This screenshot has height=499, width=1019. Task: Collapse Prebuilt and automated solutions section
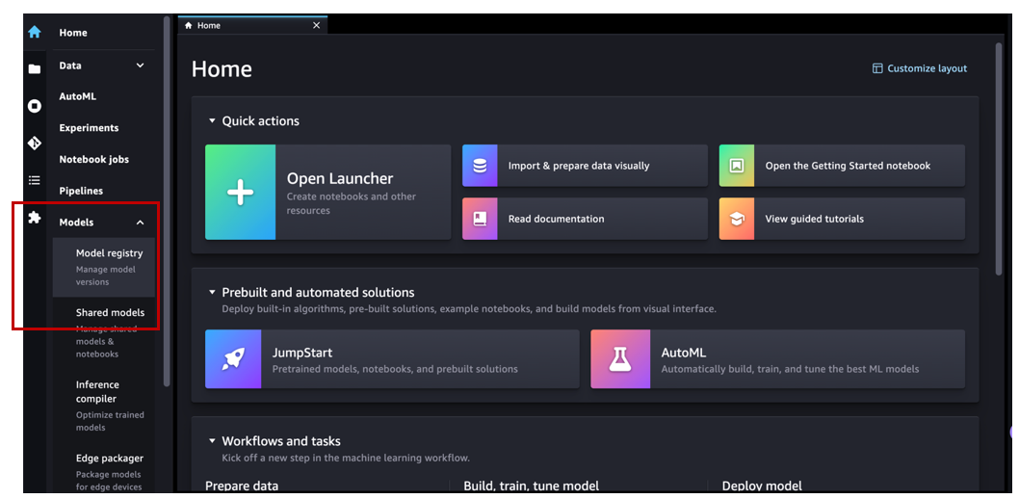[211, 293]
